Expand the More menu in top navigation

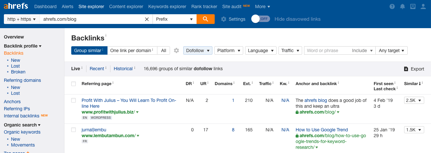pos(263,6)
